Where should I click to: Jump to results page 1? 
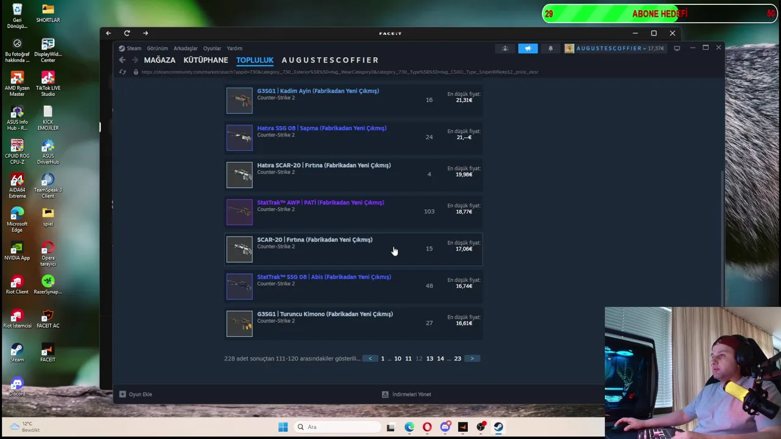383,359
